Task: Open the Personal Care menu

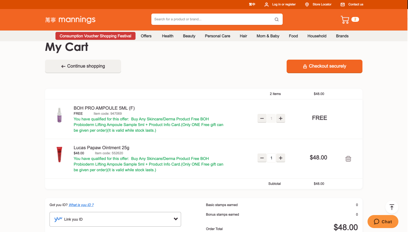Action: pyautogui.click(x=217, y=36)
